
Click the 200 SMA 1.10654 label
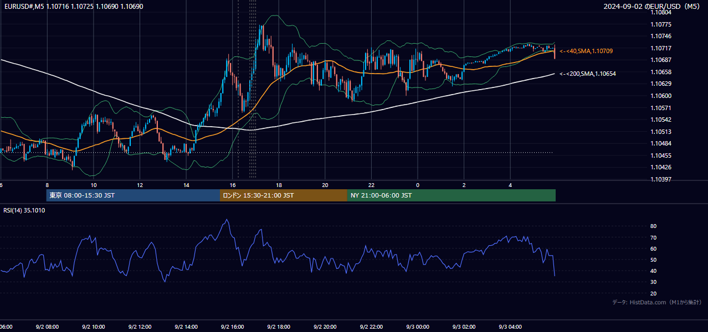(x=588, y=74)
